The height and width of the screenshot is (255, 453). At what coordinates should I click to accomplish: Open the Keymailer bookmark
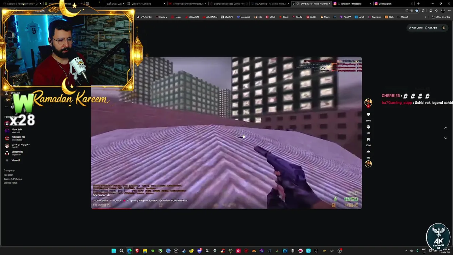(374, 17)
